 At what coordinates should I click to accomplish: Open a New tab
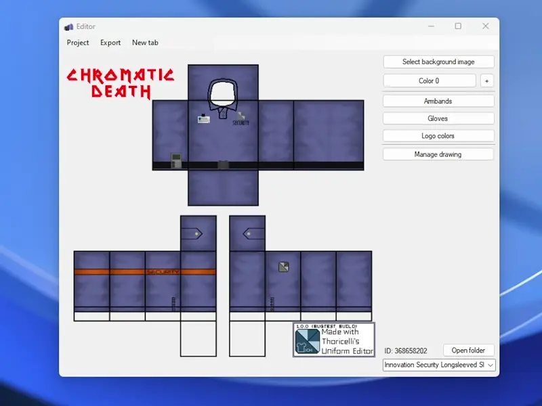[x=145, y=43]
